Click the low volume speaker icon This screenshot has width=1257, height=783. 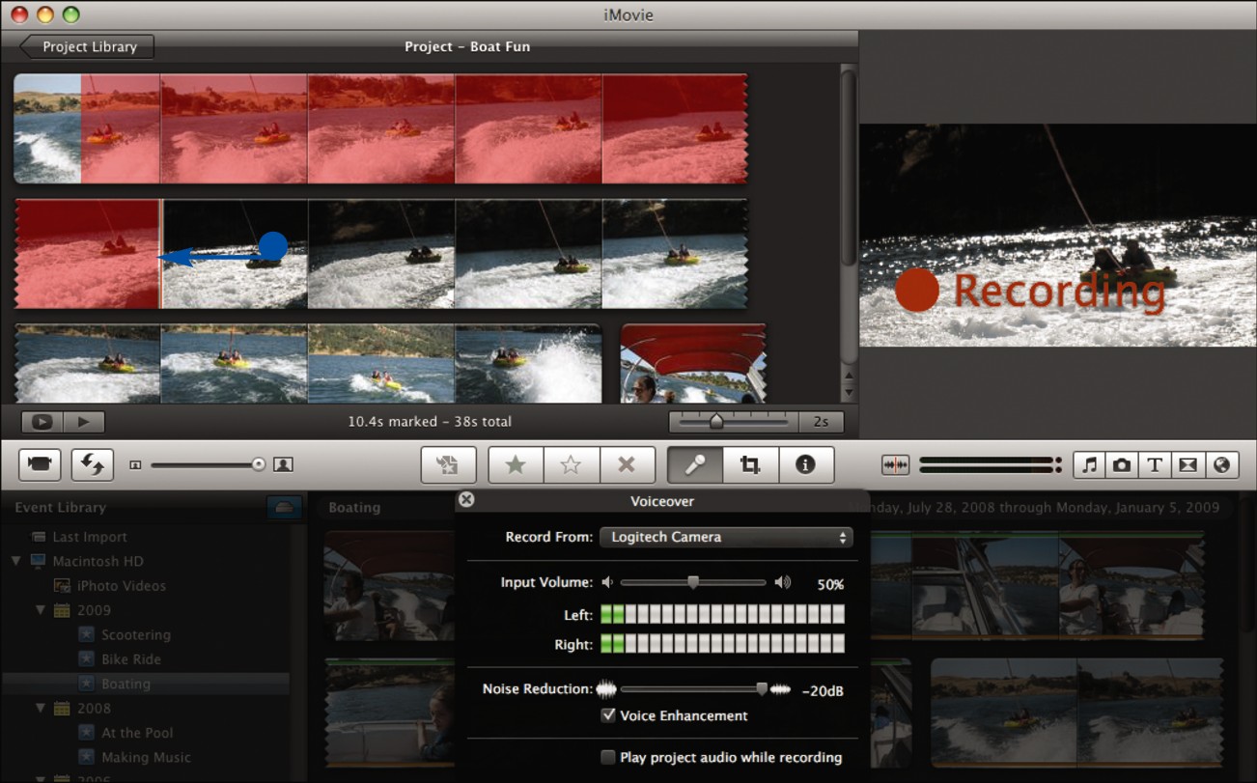pos(607,582)
